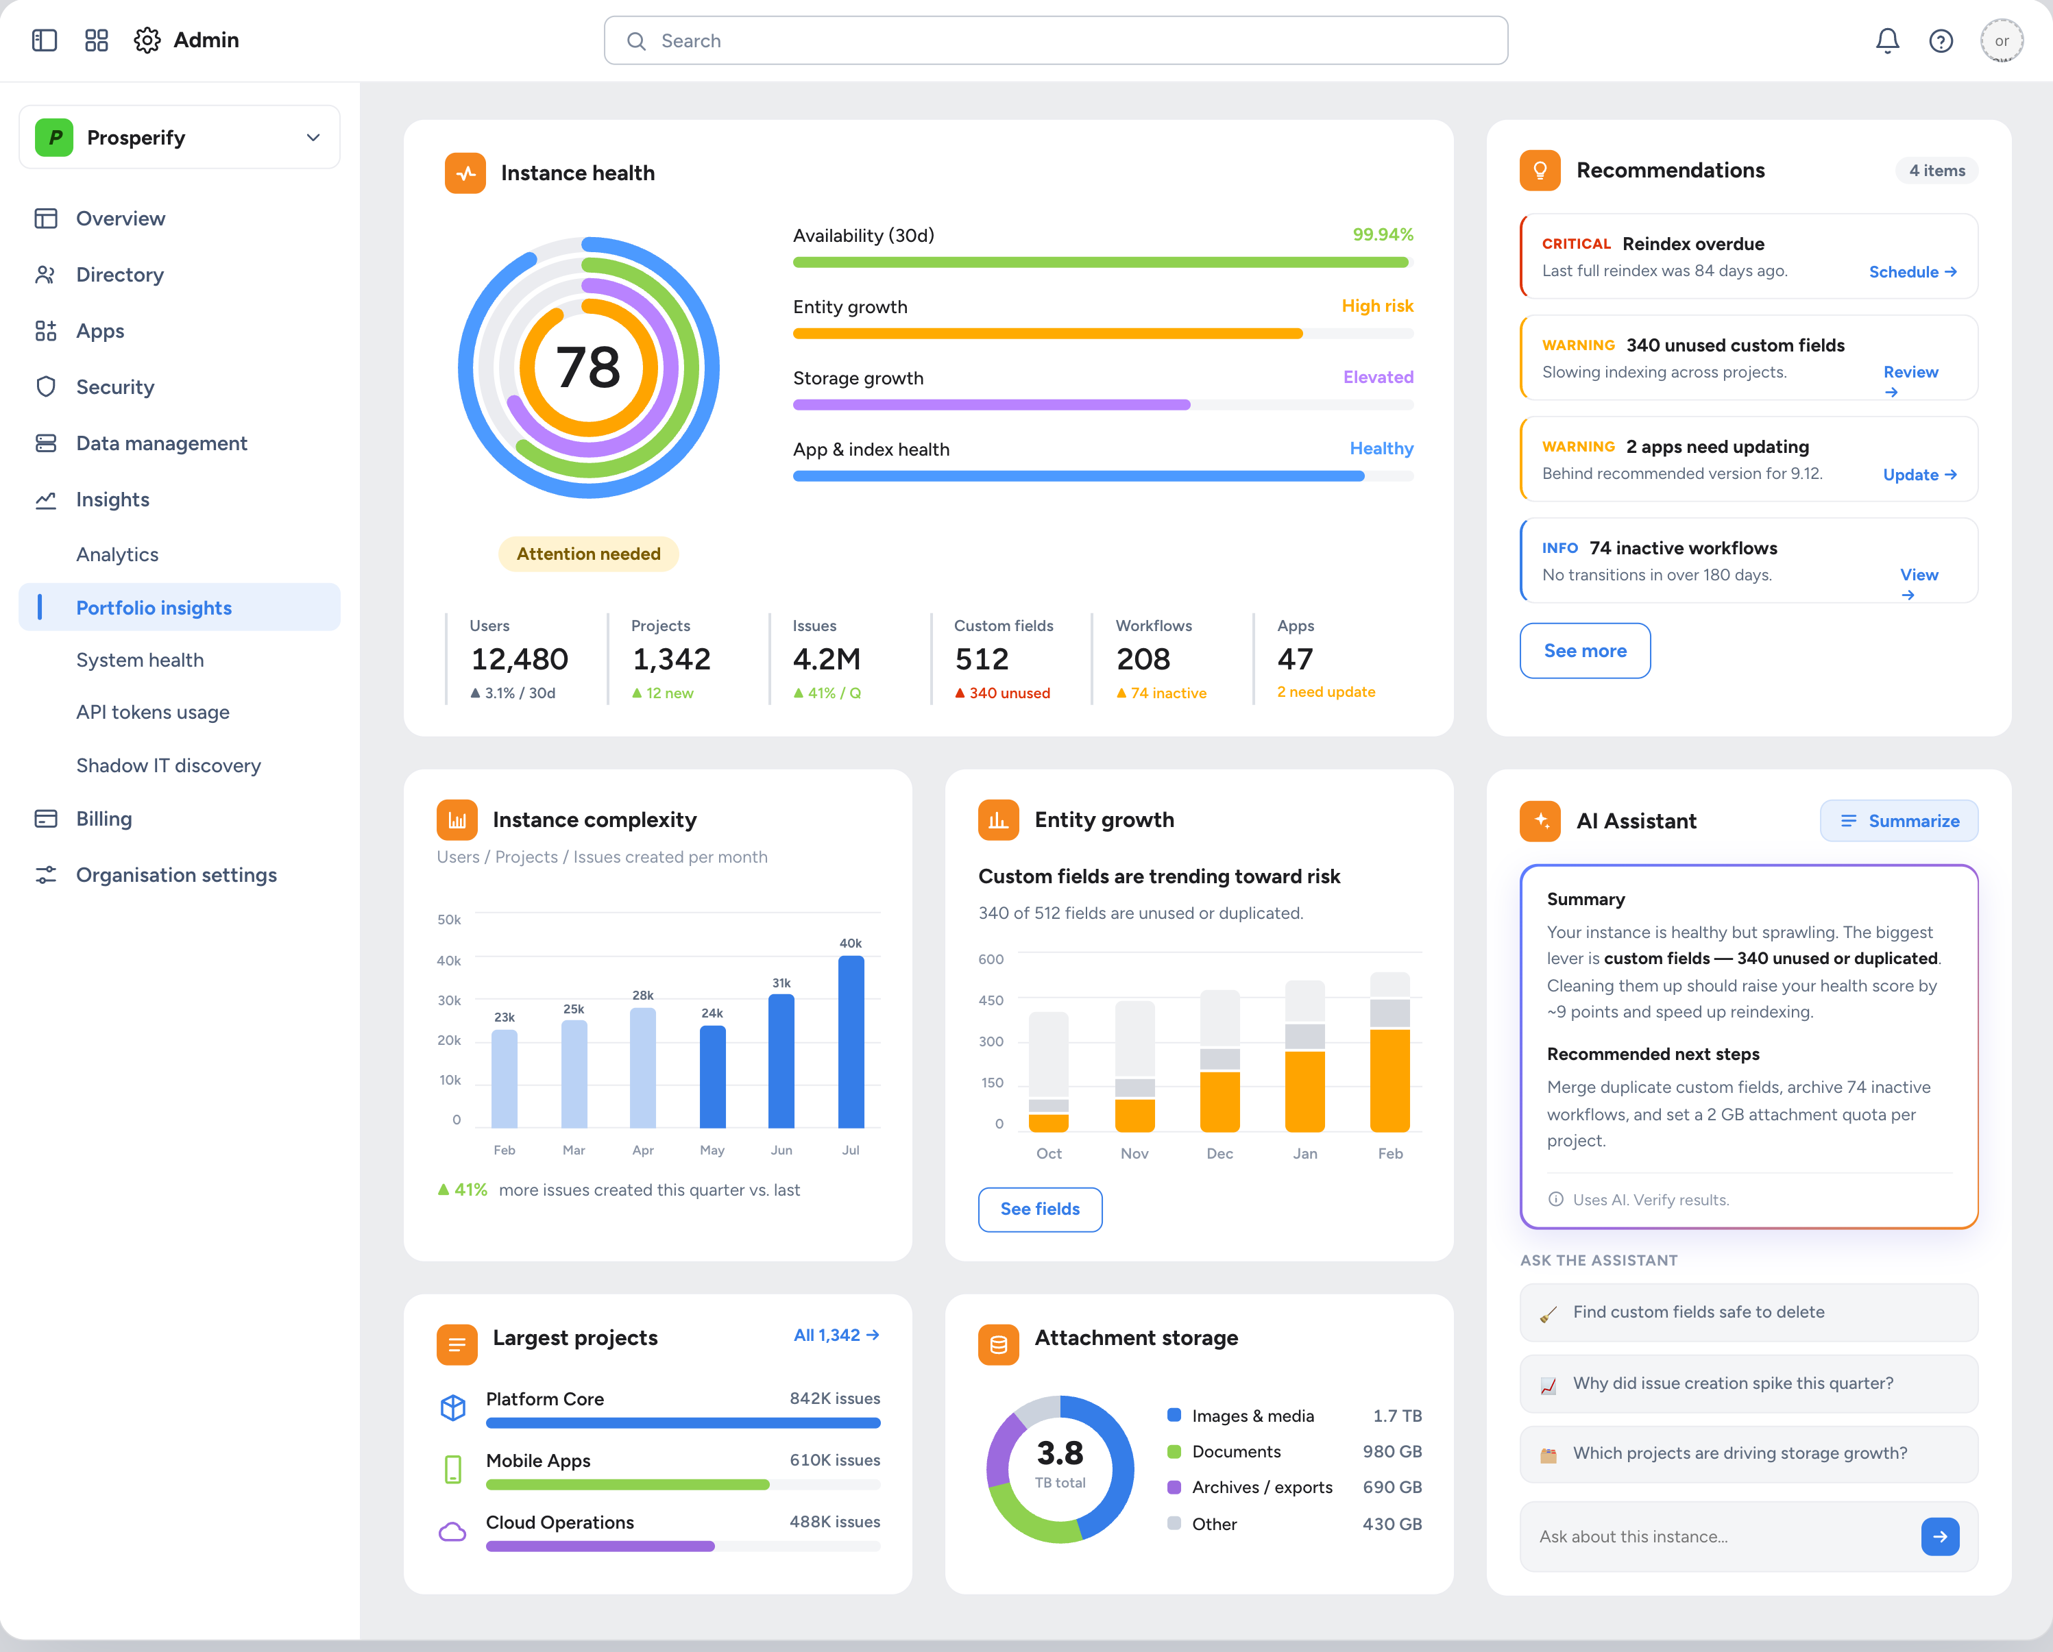Click the Availability (30d) progress bar
Viewport: 2053px width, 1652px height.
coord(1103,262)
